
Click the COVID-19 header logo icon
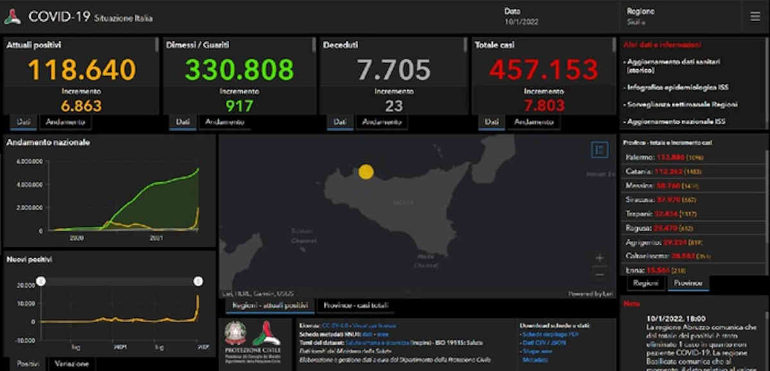pos(12,17)
